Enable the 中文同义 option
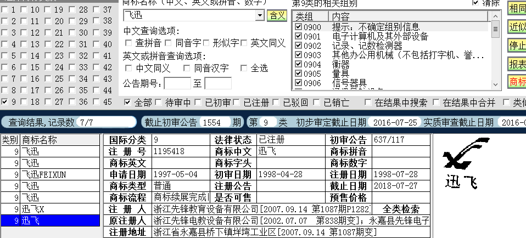Screen dimensions: 526x238 [128, 69]
